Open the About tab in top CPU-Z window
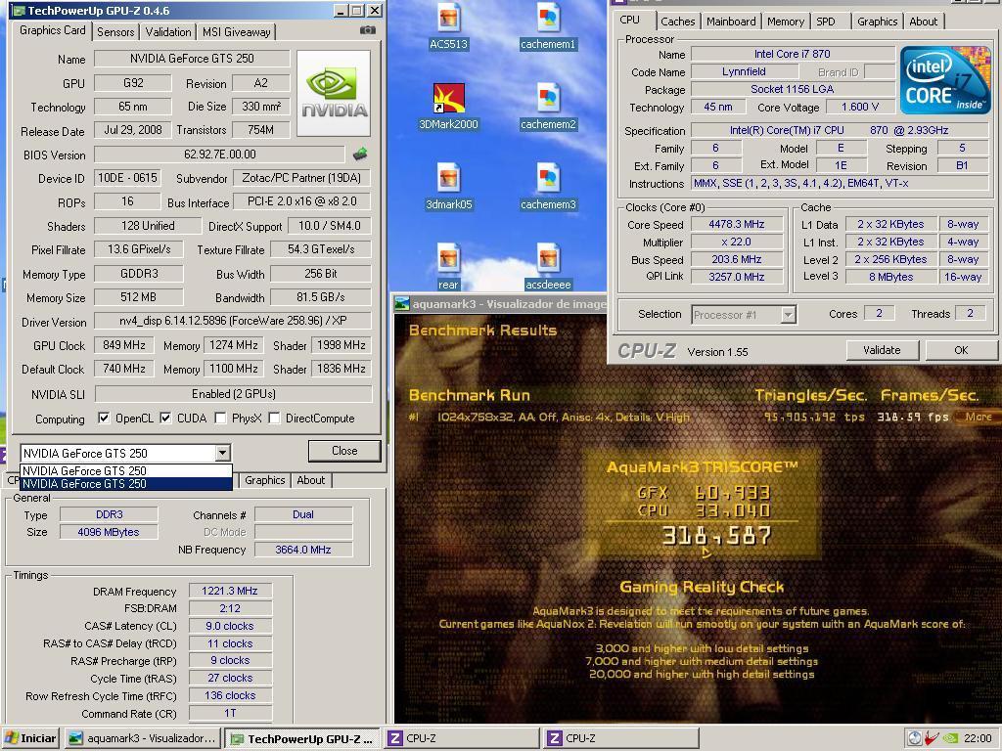The width and height of the screenshot is (1002, 751). 924,22
